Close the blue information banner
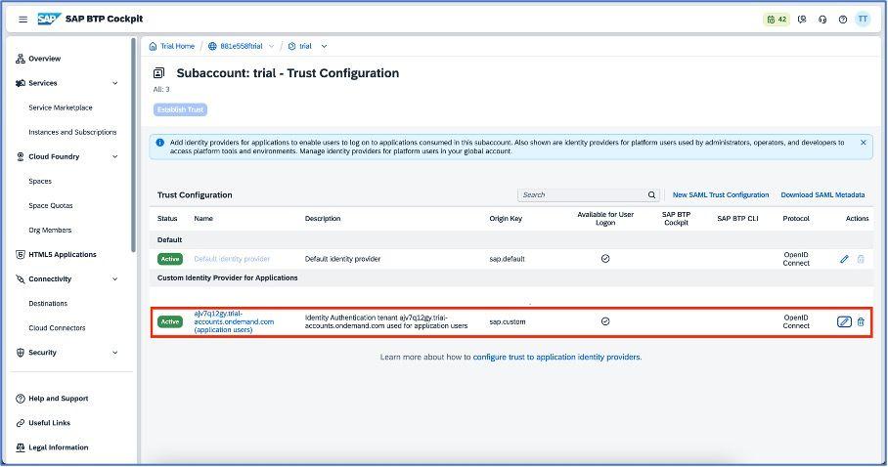The image size is (888, 467). coord(864,143)
